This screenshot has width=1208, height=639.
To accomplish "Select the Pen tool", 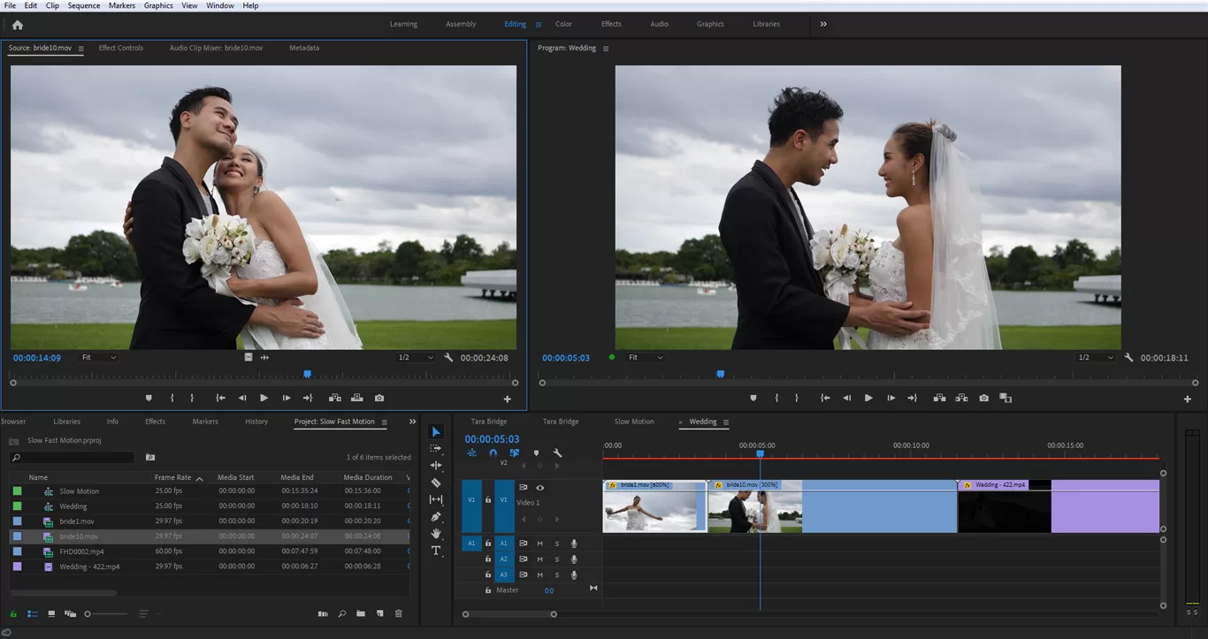I will [435, 517].
